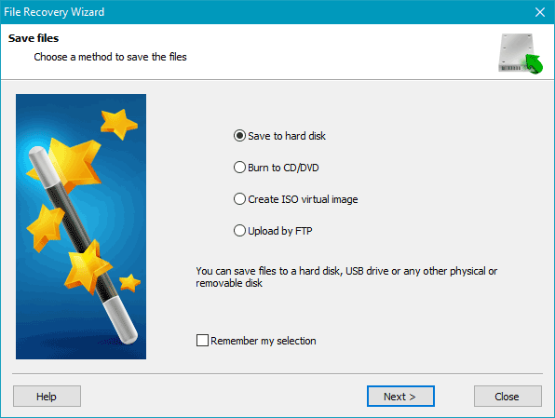Enable the Remember my selection checkbox
The height and width of the screenshot is (418, 555).
click(202, 341)
